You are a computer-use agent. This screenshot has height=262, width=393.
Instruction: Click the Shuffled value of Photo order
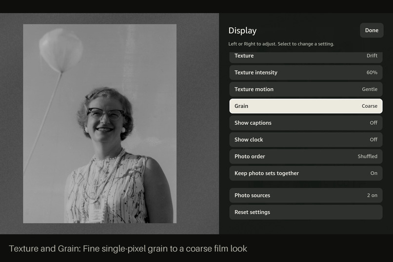pyautogui.click(x=368, y=157)
